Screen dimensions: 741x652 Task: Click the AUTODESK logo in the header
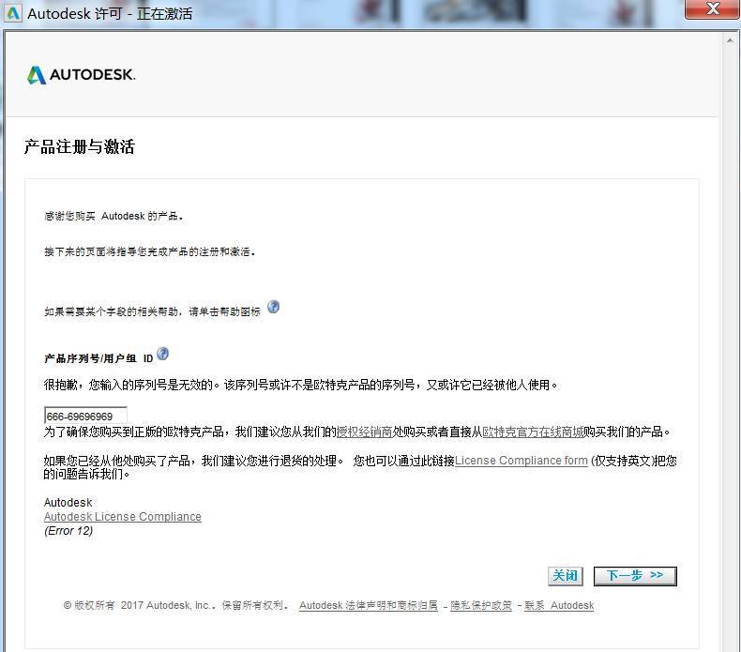[x=82, y=75]
